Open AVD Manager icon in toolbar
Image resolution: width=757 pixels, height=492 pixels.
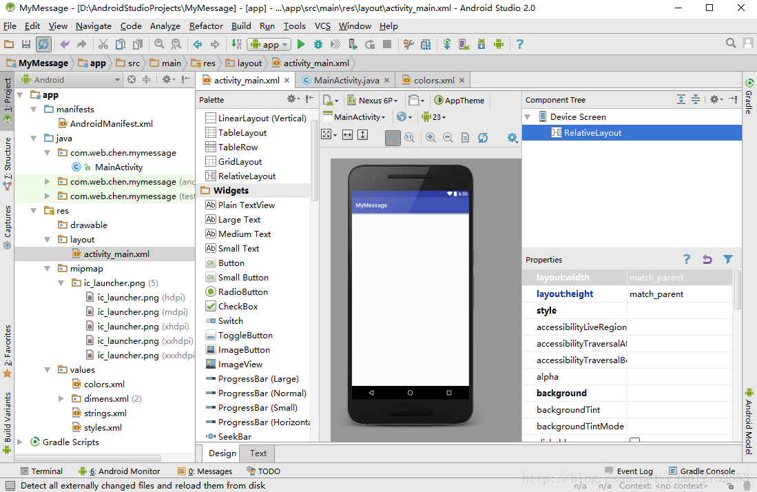[464, 44]
